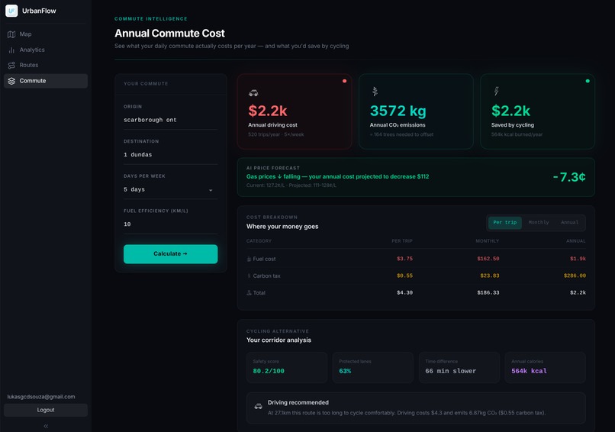Switch to the Annual tab
Screen dimensions: 615x432
pos(569,222)
